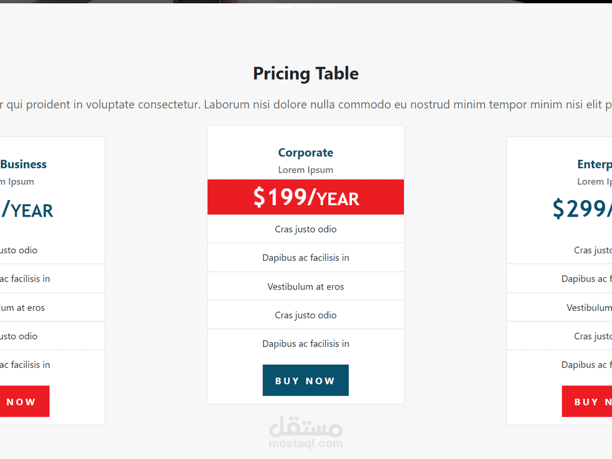Click the blue BUY NOW button
Screen dimensions: 612x459
coord(305,380)
